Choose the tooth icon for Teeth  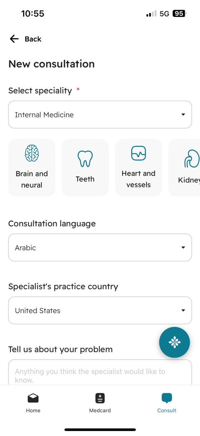(x=85, y=159)
